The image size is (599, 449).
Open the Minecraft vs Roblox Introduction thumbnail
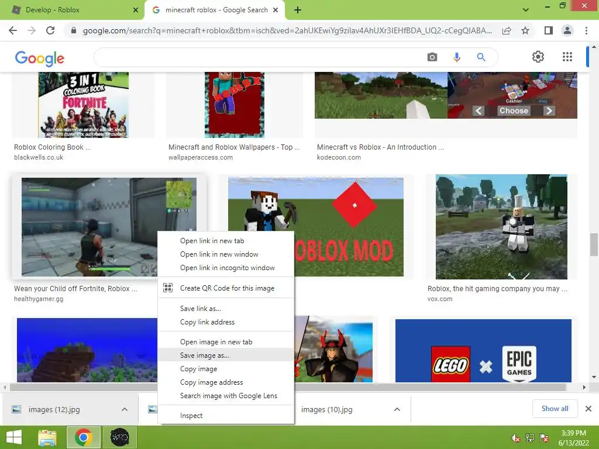[x=446, y=95]
